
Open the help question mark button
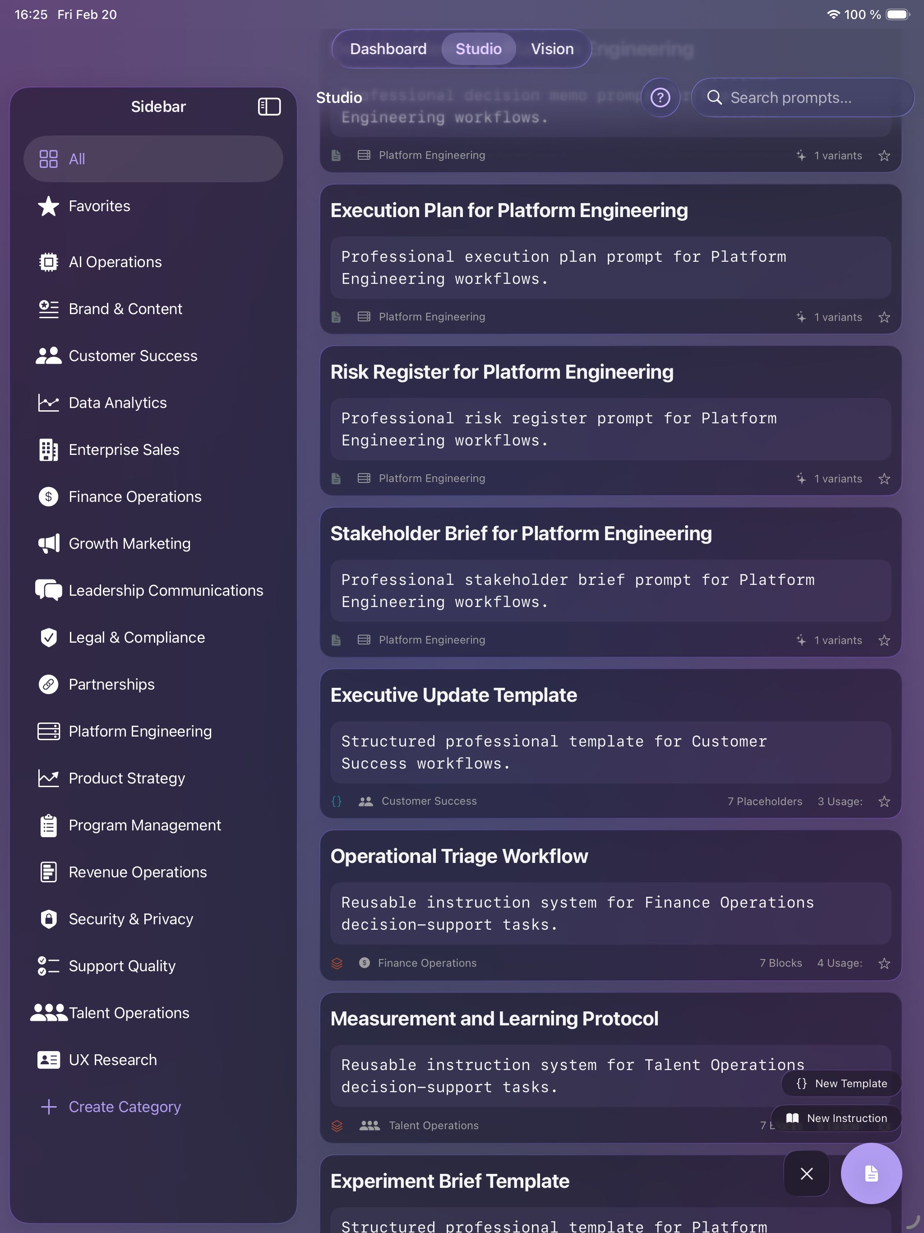[661, 97]
